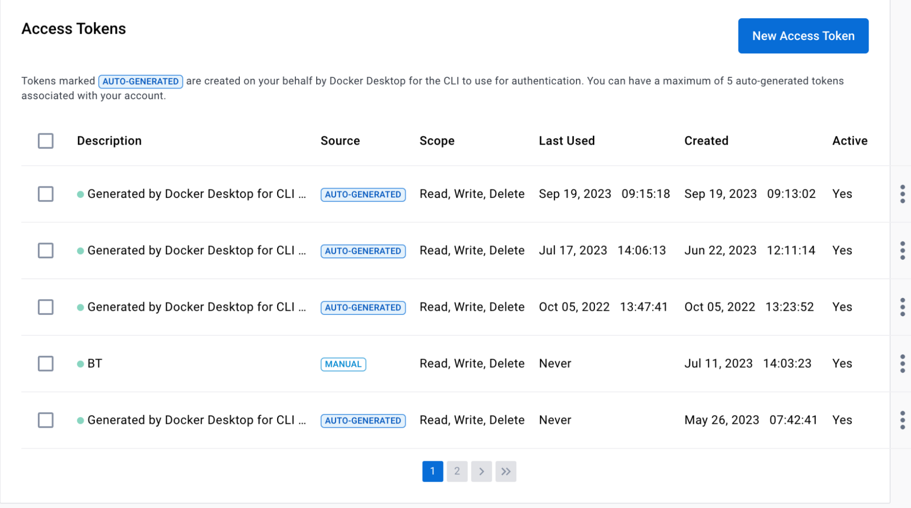Screen dimensions: 911x508
Task: Click the AUTO-GENERATED badge in the description paragraph
Action: tap(140, 81)
